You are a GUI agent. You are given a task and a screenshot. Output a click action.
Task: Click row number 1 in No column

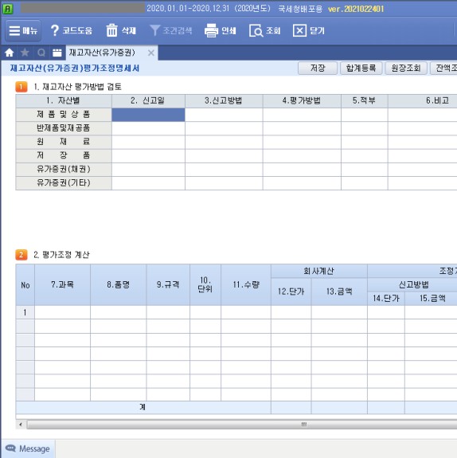click(x=25, y=312)
